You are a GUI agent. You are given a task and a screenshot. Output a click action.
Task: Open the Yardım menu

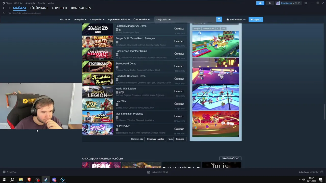(51, 3)
